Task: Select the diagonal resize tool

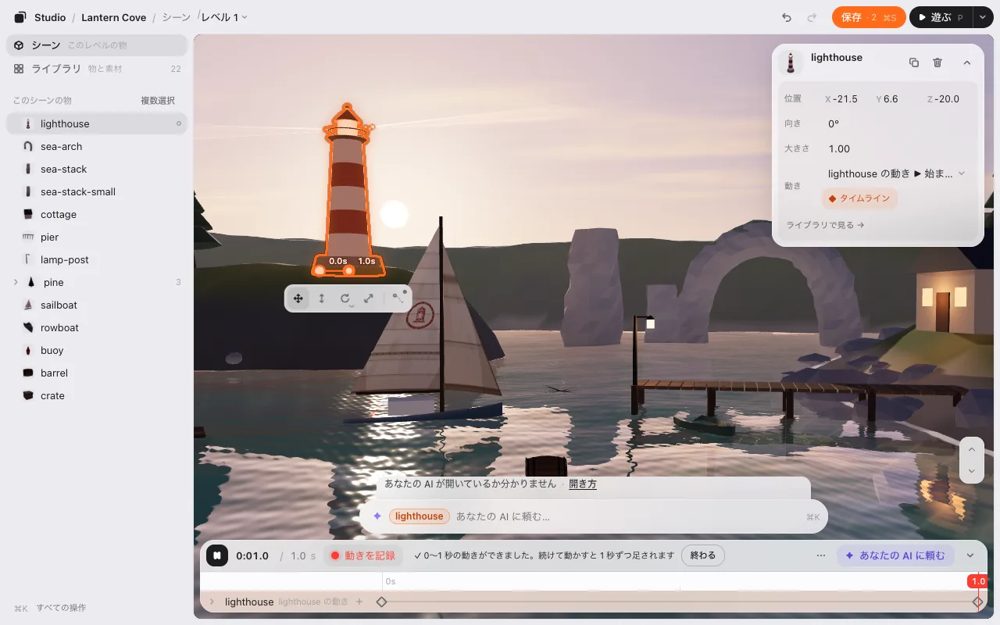Action: click(x=369, y=298)
